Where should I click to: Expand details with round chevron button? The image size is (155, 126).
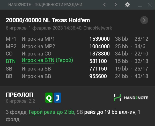pyautogui.click(x=144, y=20)
